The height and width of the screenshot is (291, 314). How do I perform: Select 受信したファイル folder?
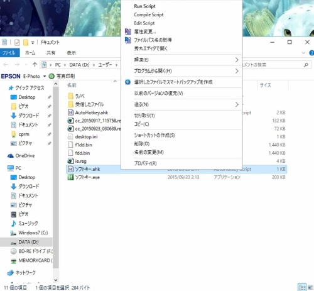point(86,104)
